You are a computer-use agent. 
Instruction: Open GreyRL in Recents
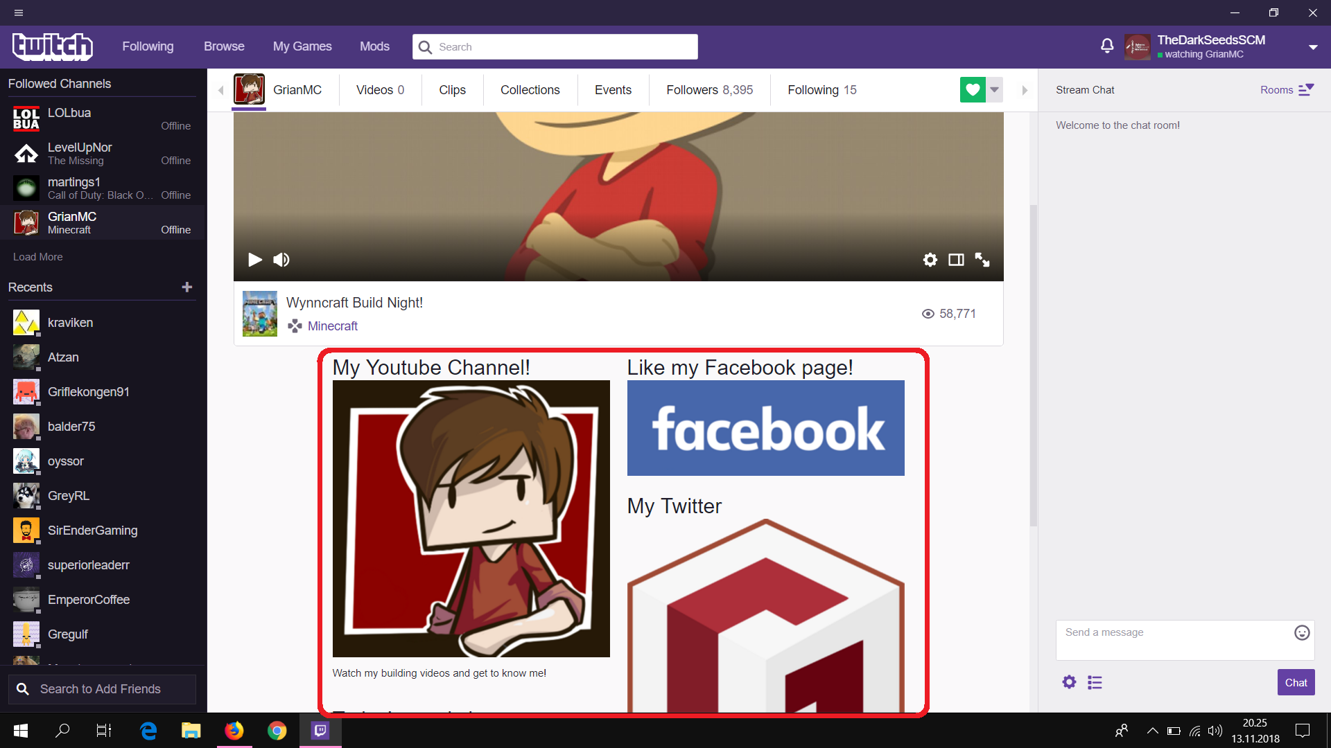[x=103, y=496]
